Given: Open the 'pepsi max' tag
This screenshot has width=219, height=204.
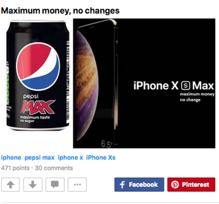Looking at the screenshot, I should [39, 157].
